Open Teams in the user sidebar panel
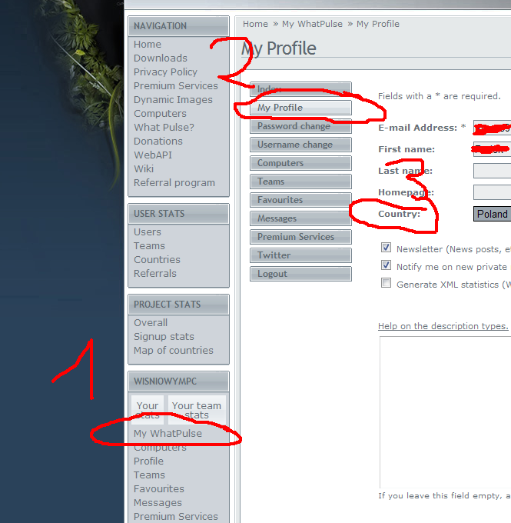The image size is (511, 523). click(x=149, y=475)
